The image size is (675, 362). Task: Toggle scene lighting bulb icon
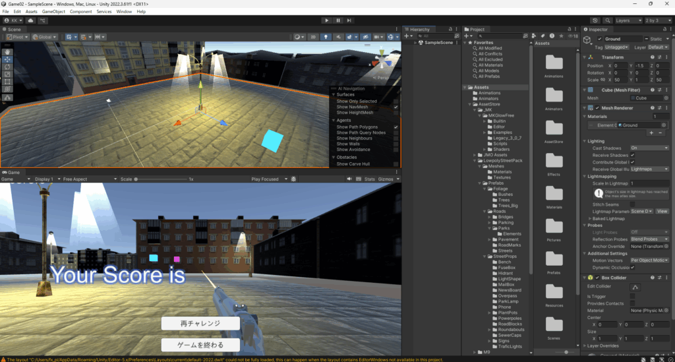[325, 37]
